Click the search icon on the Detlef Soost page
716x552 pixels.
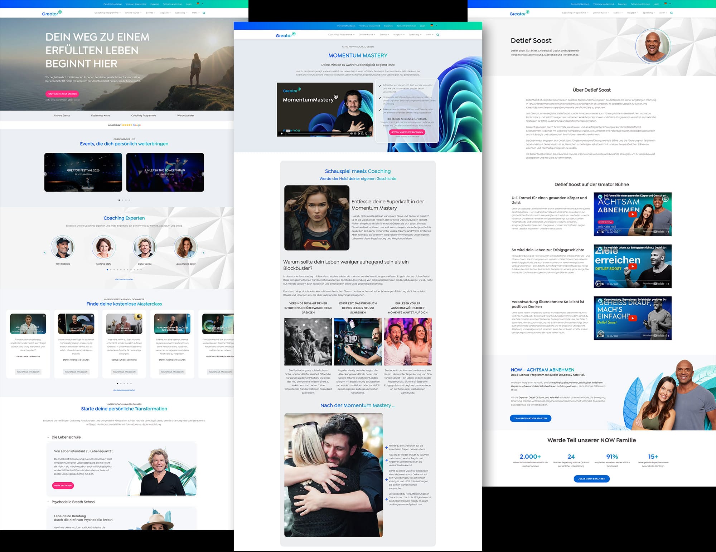point(672,13)
